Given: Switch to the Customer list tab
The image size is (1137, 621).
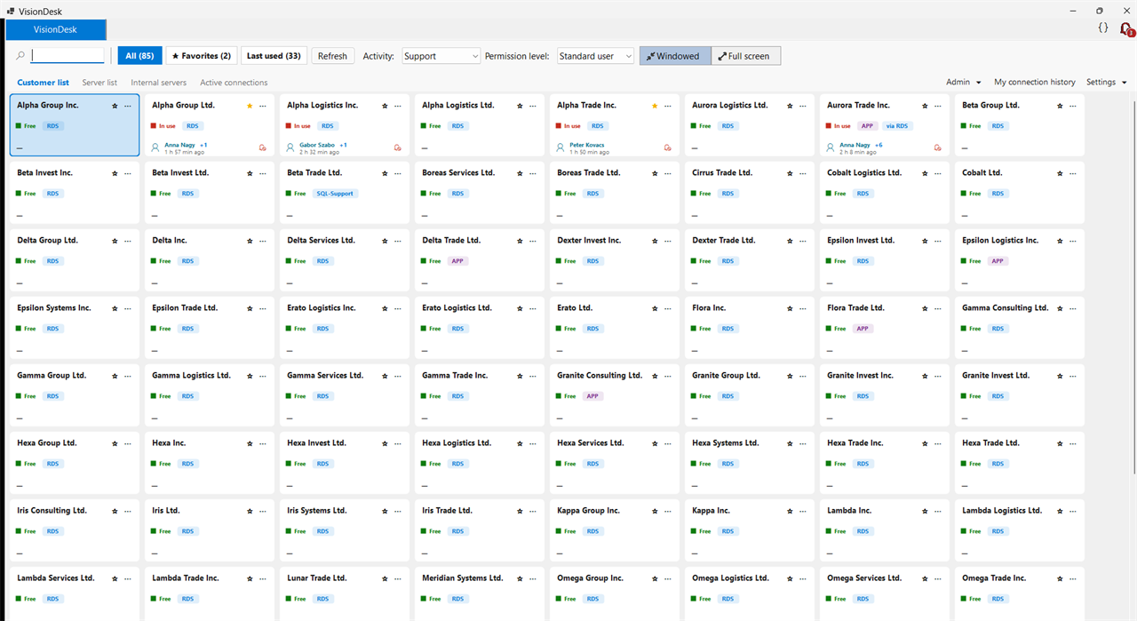Looking at the screenshot, I should coord(43,83).
